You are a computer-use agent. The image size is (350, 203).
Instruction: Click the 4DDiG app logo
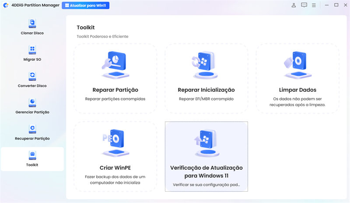coord(6,5)
